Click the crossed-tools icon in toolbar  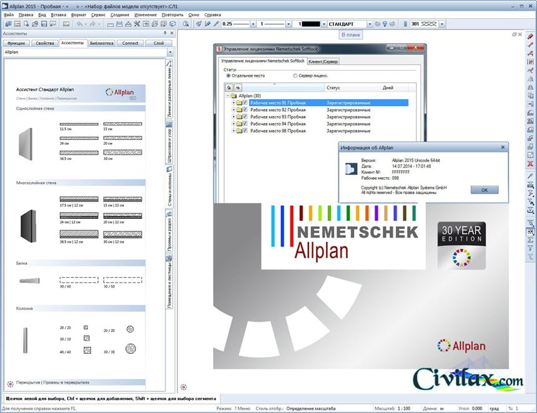[137, 24]
